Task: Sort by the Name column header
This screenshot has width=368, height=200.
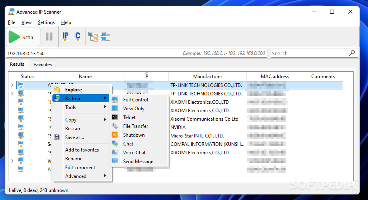Action: [x=85, y=77]
